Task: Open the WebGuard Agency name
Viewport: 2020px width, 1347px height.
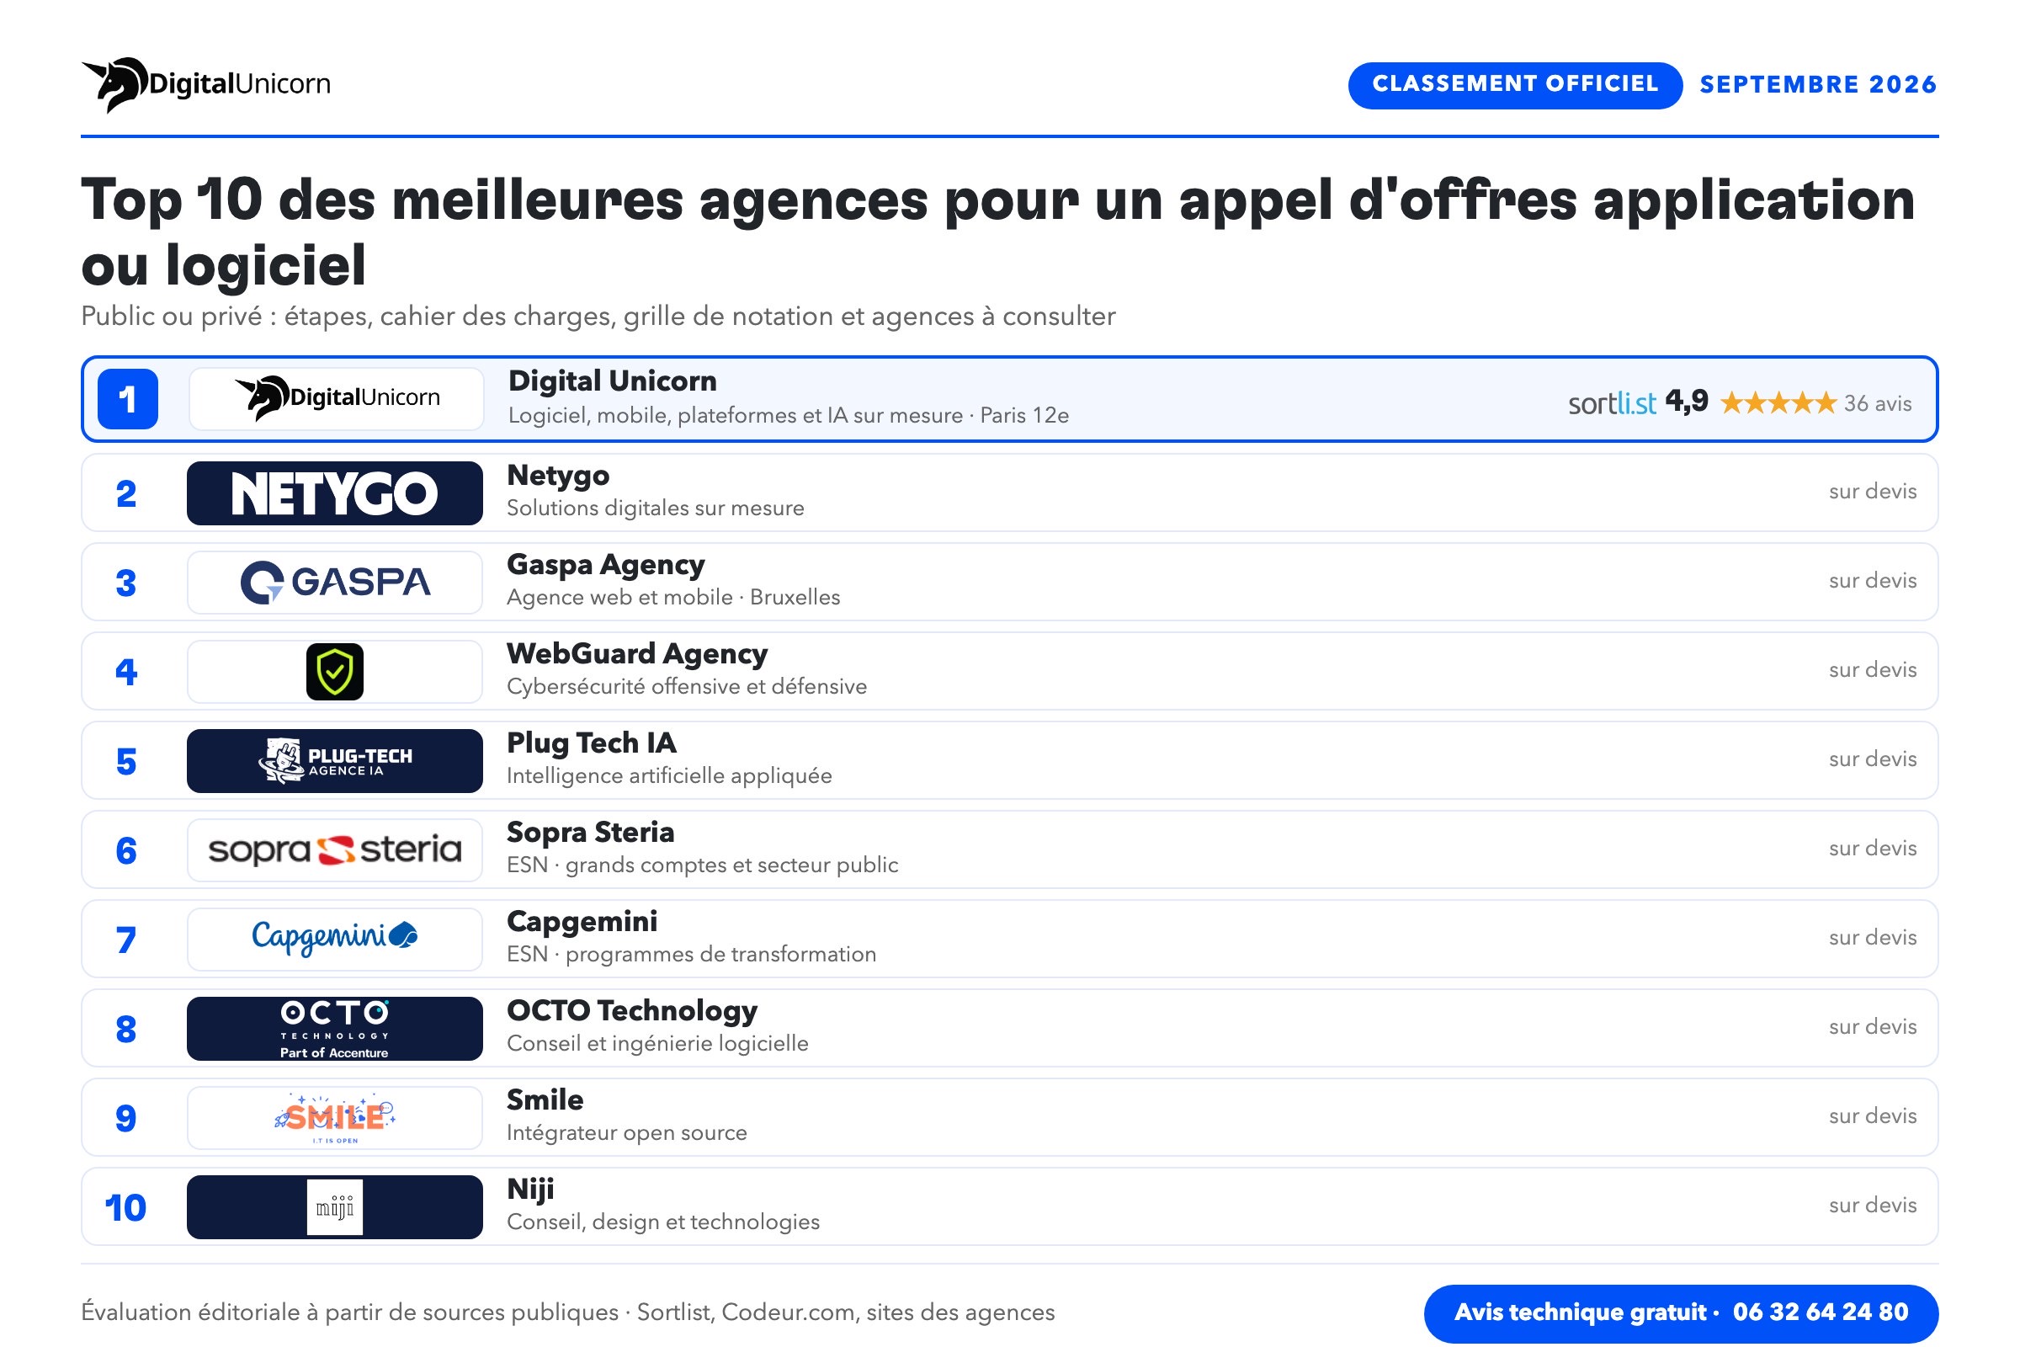Action: [637, 654]
